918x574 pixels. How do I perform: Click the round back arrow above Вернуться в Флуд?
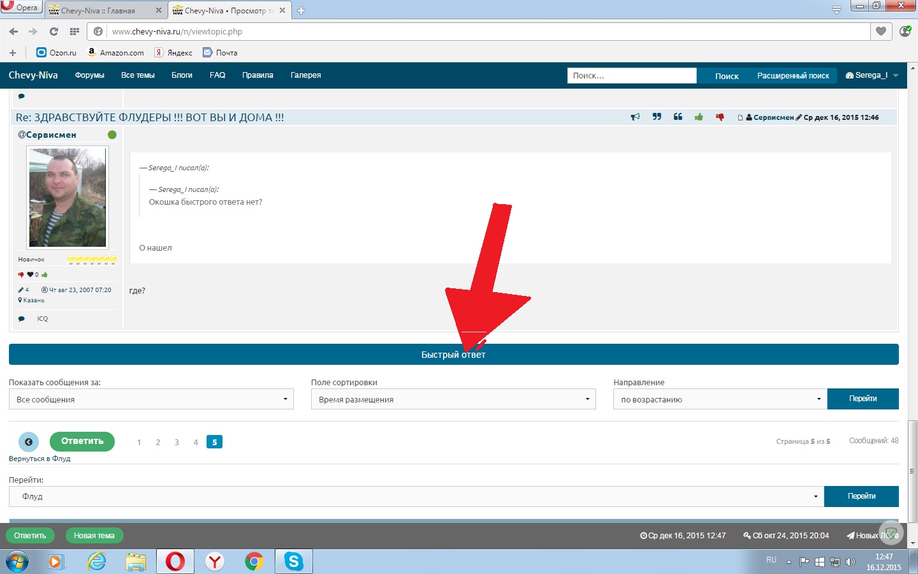pyautogui.click(x=28, y=441)
